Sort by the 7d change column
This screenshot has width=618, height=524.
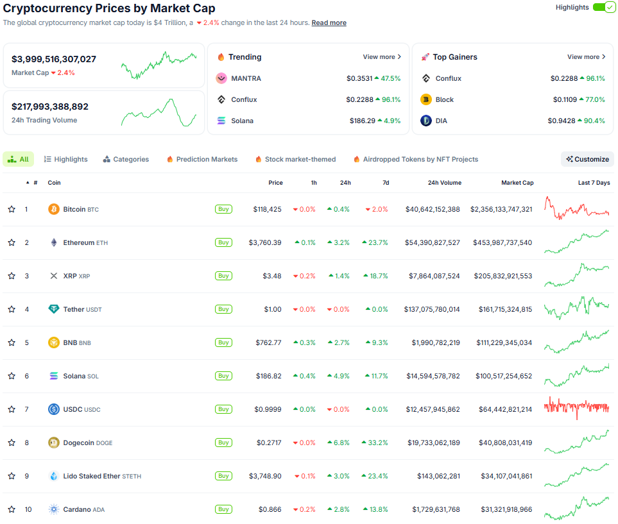pos(386,182)
